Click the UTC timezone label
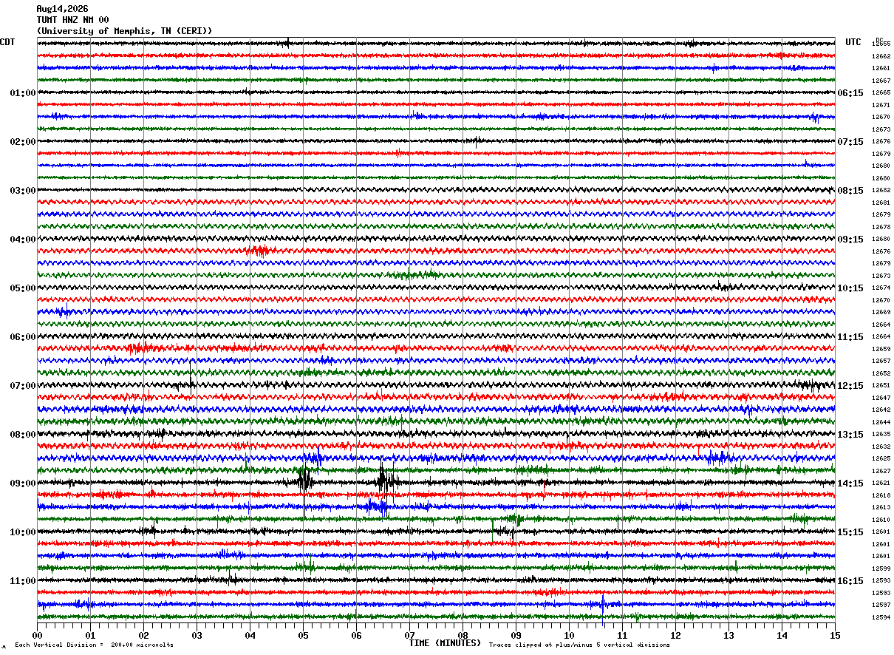The image size is (894, 655). click(853, 42)
